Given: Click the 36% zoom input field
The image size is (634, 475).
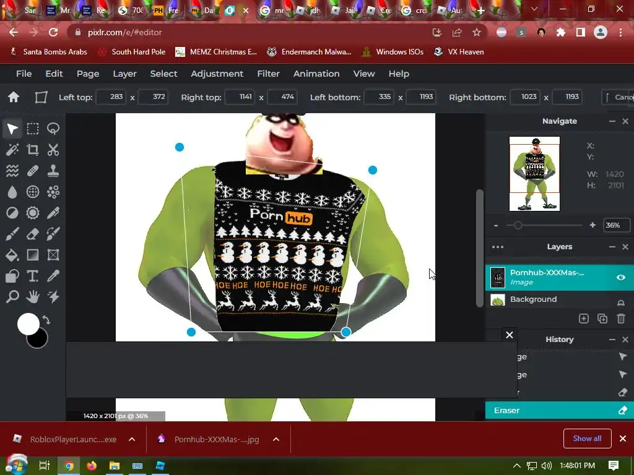Looking at the screenshot, I should pyautogui.click(x=616, y=225).
